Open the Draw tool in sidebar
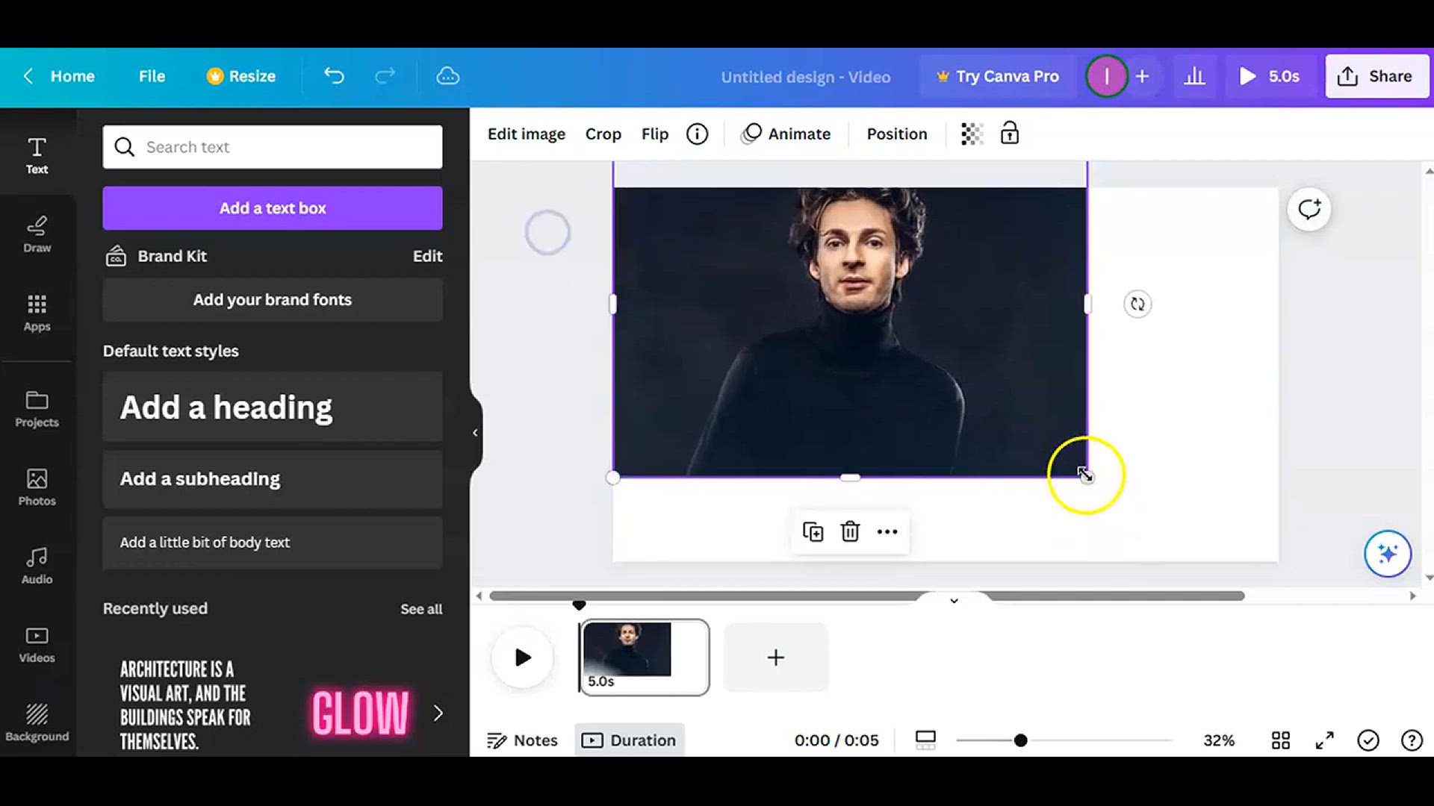 pos(37,234)
